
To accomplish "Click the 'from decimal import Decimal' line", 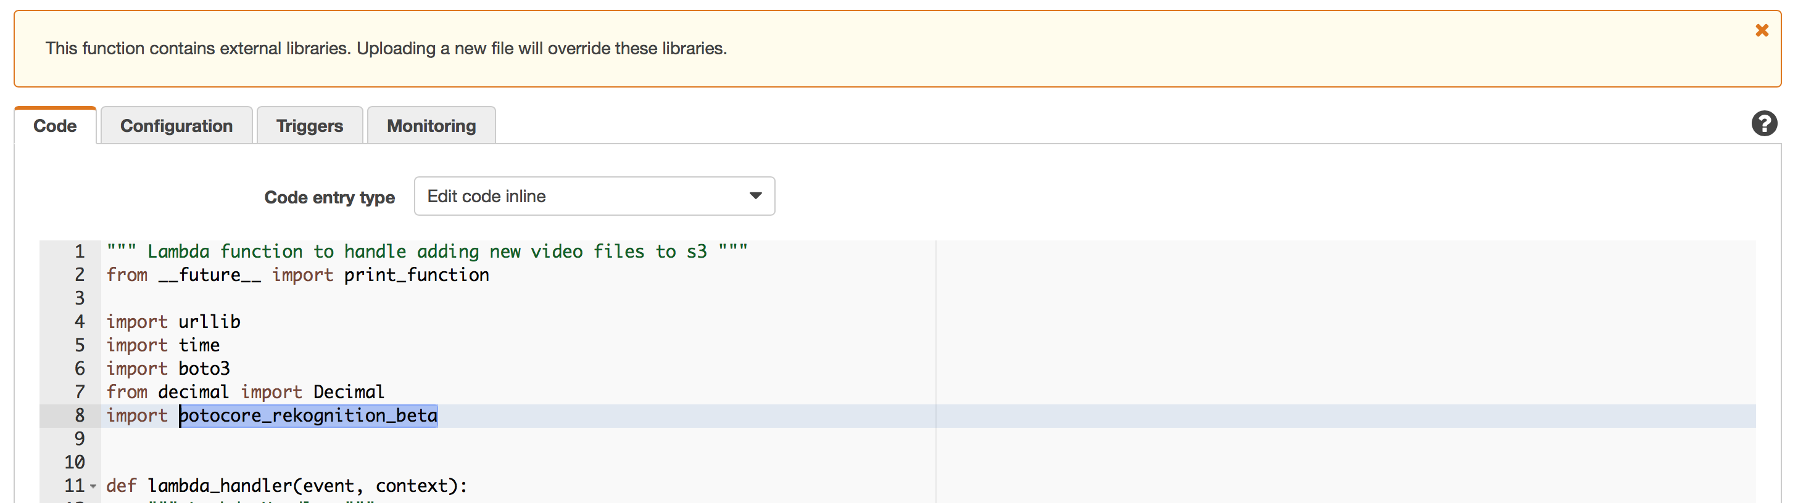I will coord(245,392).
